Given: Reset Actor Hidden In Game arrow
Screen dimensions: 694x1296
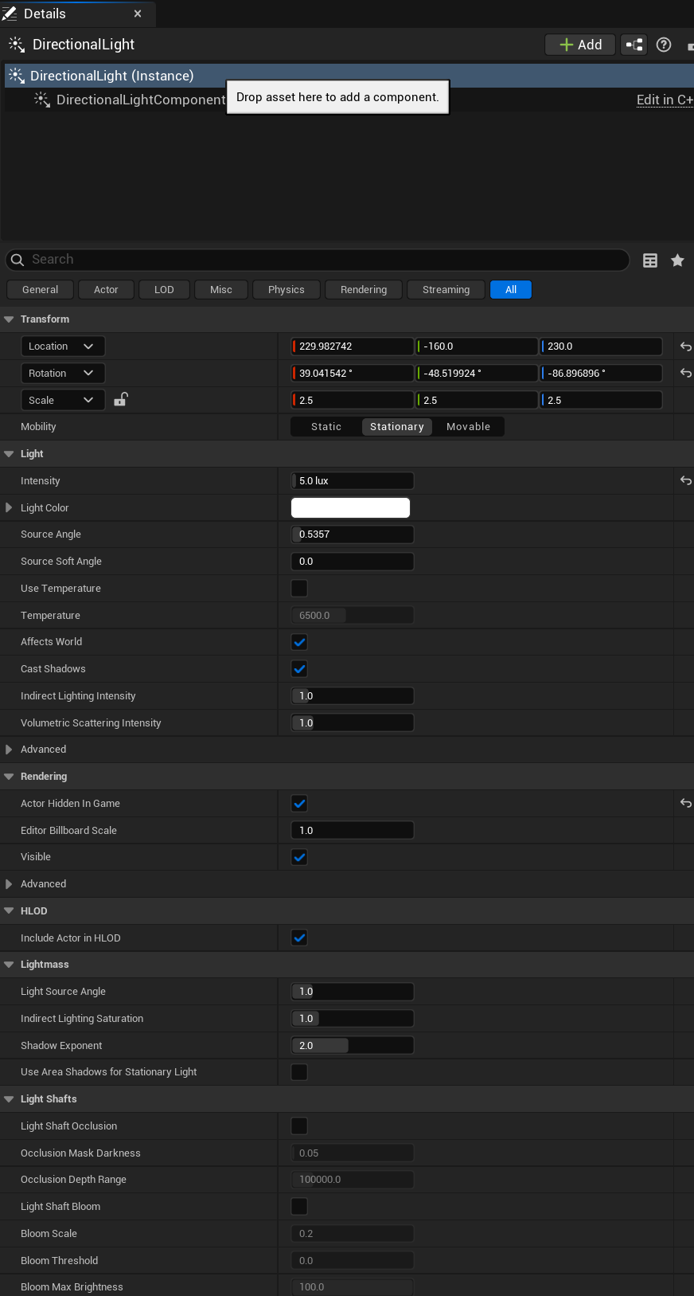Looking at the screenshot, I should [685, 803].
